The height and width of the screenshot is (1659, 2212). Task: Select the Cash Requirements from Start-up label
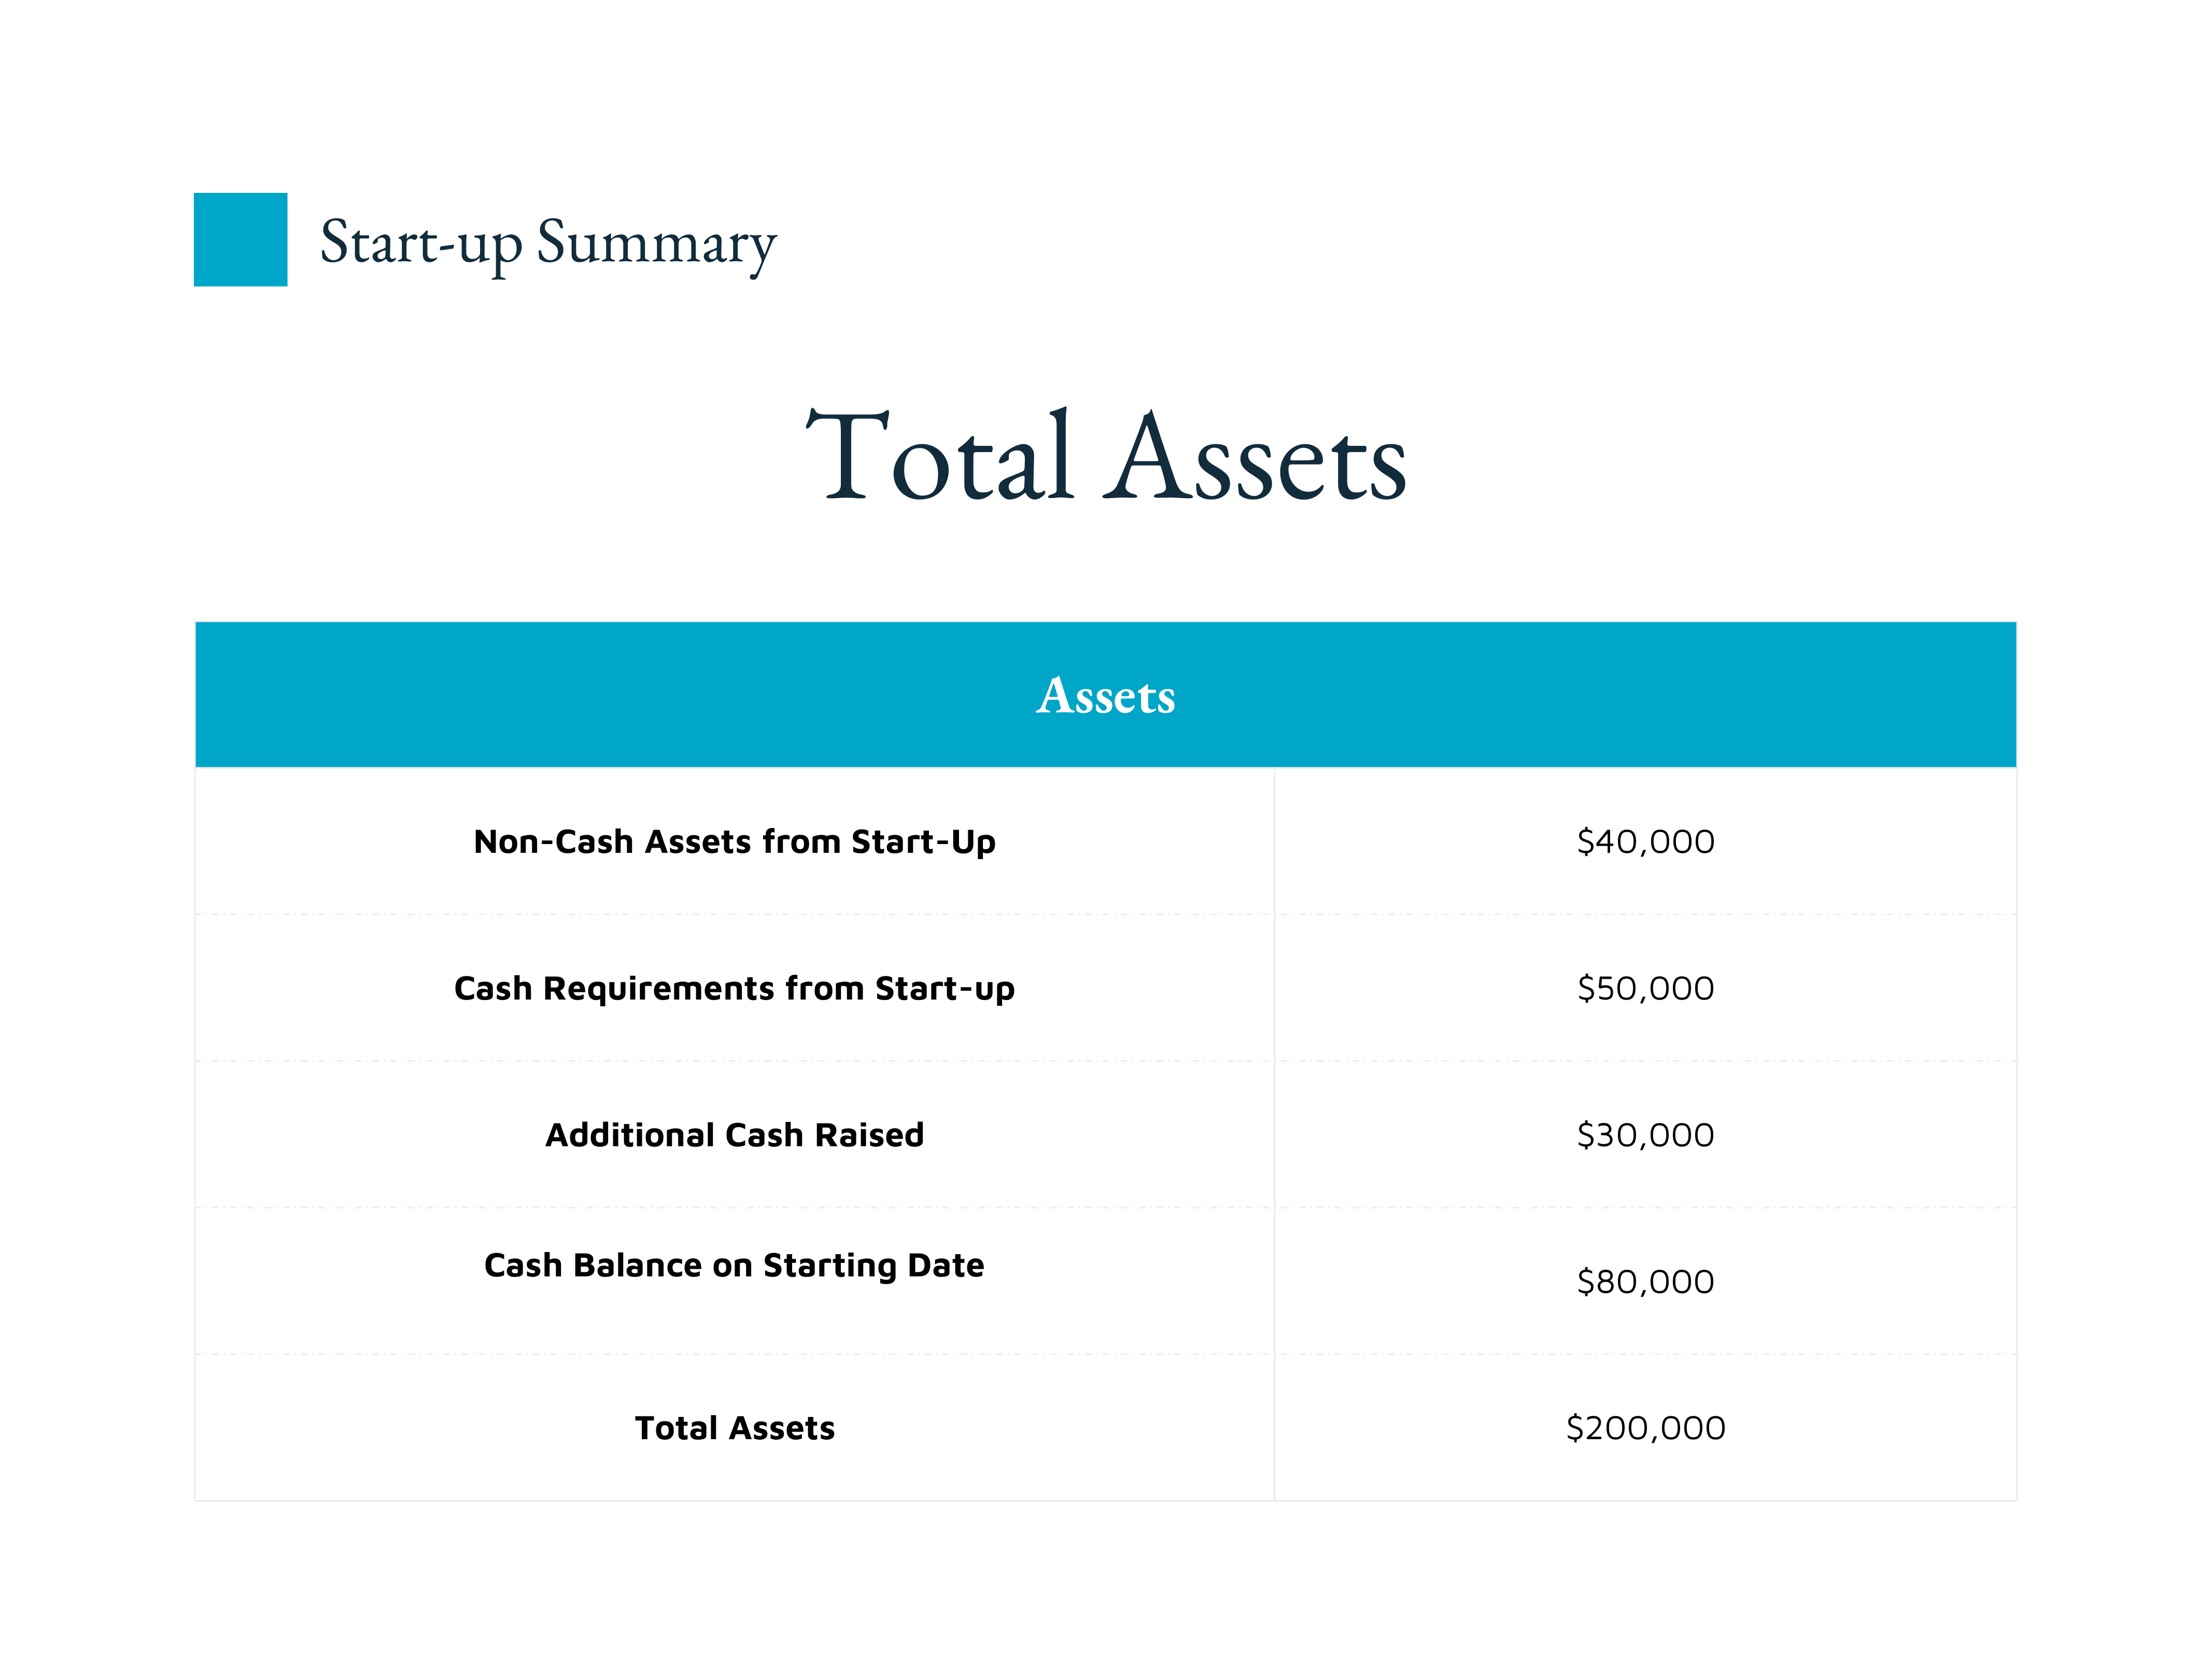pos(735,988)
